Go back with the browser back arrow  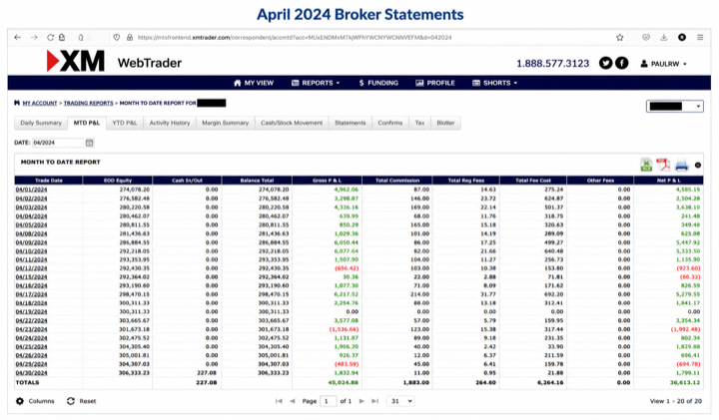17,38
